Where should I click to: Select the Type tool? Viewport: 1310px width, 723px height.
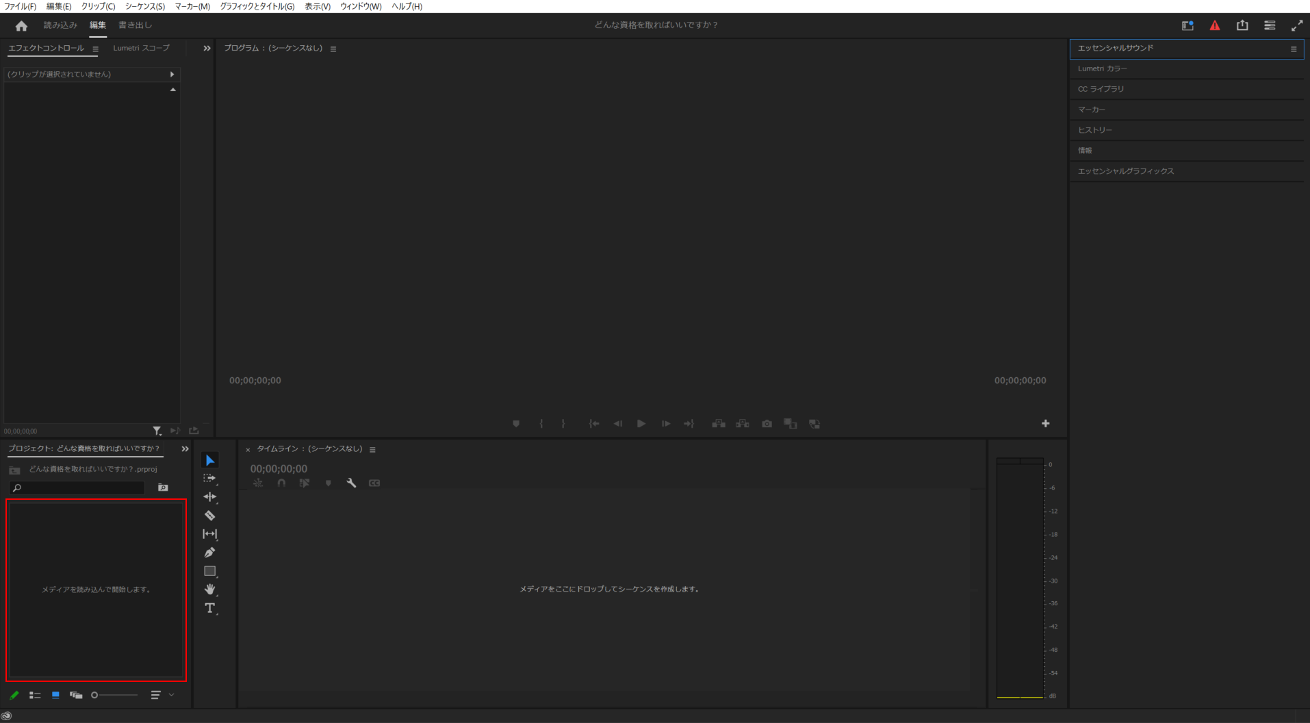210,608
